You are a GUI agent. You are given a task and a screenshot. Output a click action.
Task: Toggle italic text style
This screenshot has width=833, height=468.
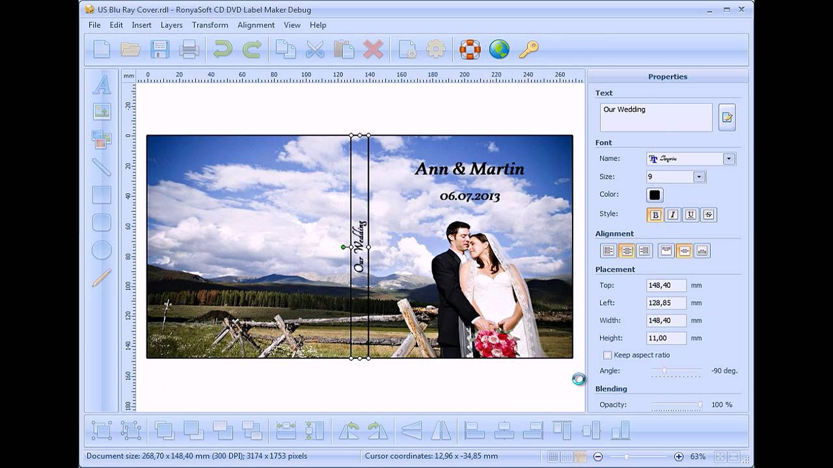(x=672, y=214)
